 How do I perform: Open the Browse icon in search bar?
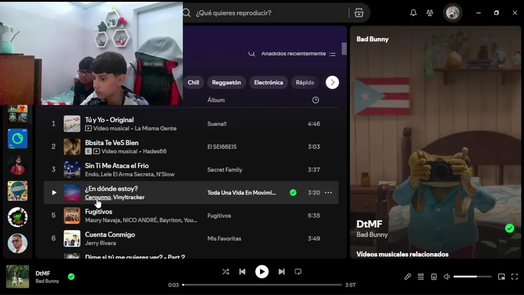(359, 13)
